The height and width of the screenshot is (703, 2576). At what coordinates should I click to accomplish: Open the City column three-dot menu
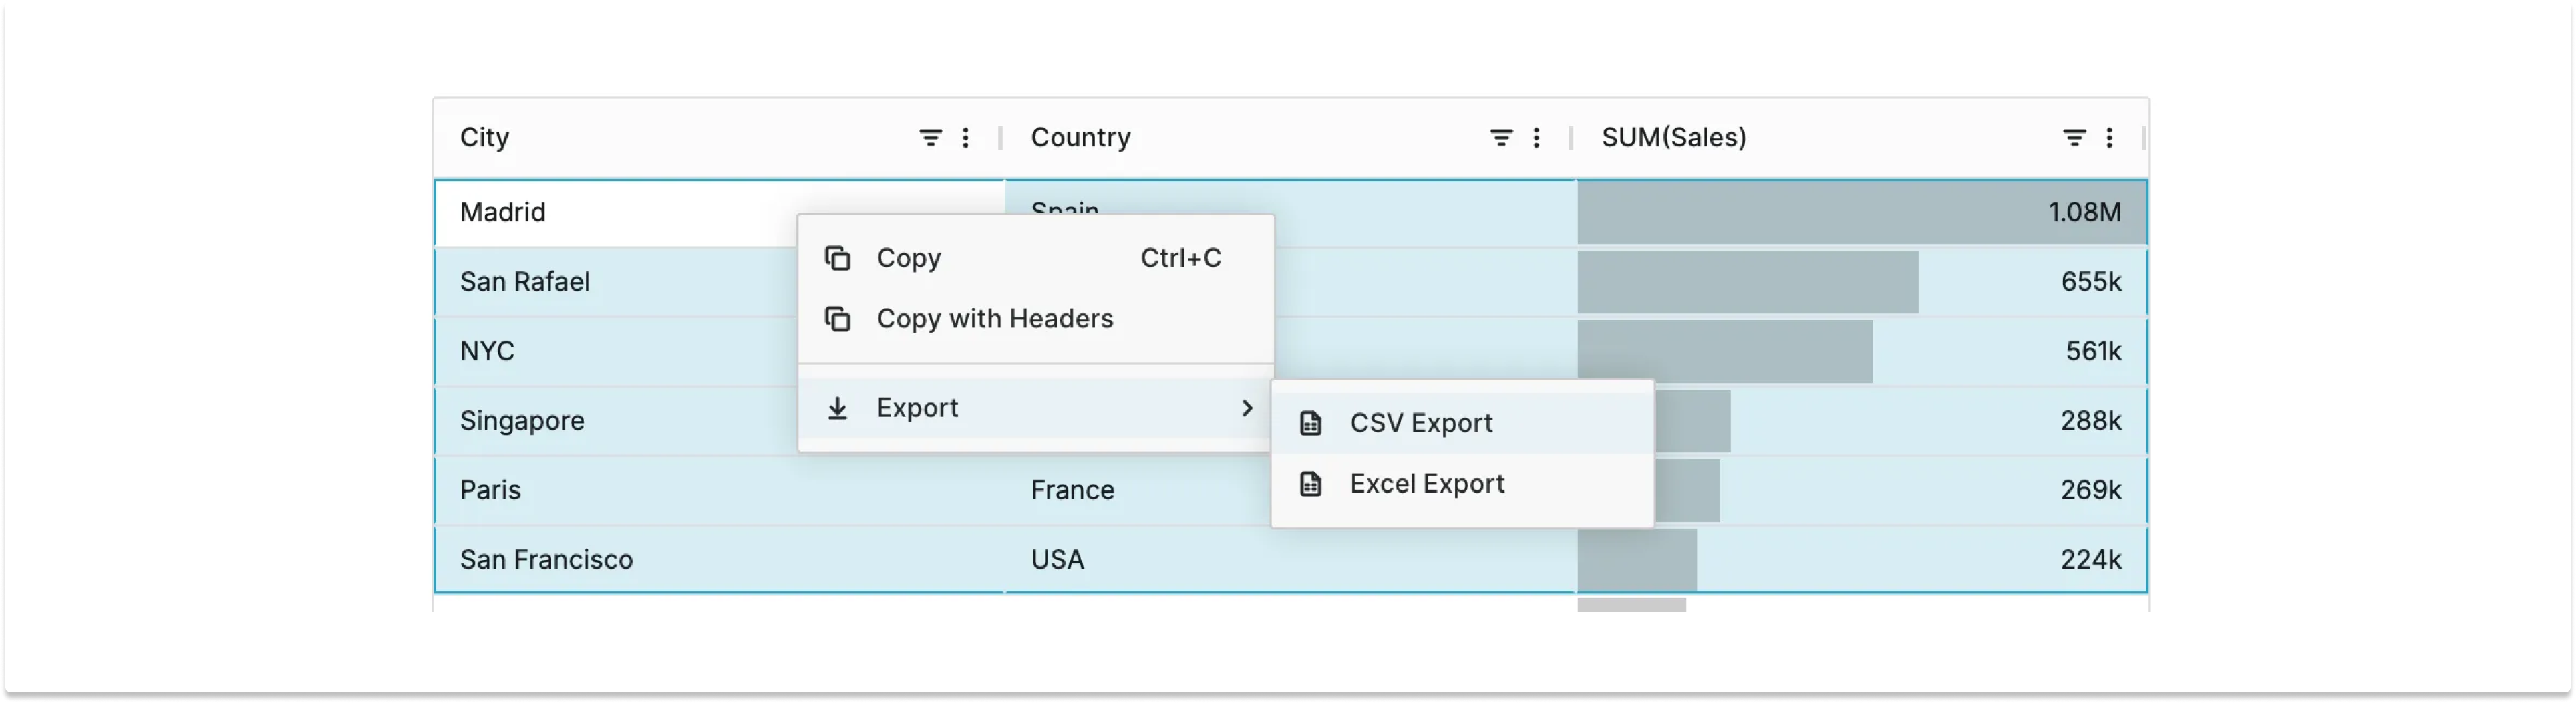point(966,137)
